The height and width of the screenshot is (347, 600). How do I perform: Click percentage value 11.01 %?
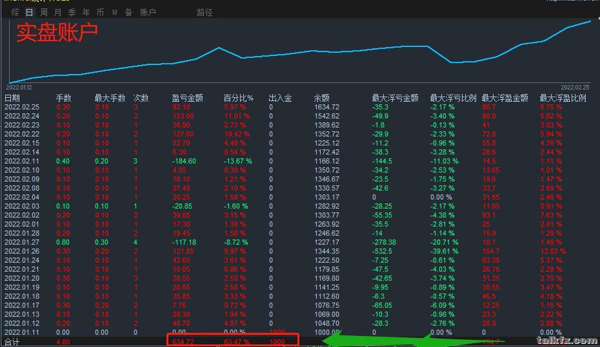coord(237,116)
